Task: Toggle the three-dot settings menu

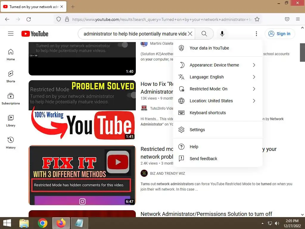Action: click(256, 34)
